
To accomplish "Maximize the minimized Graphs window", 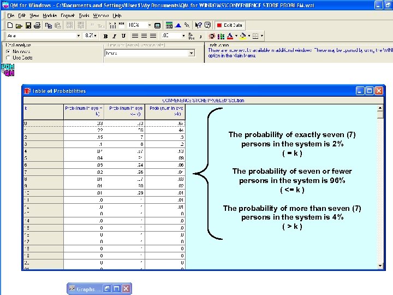I will pos(117,289).
